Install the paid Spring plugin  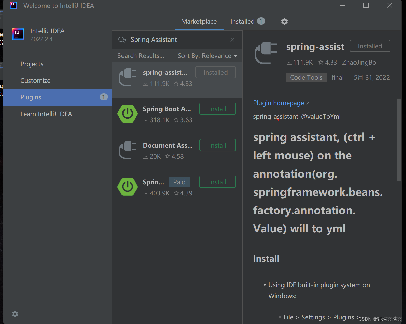coord(218,182)
